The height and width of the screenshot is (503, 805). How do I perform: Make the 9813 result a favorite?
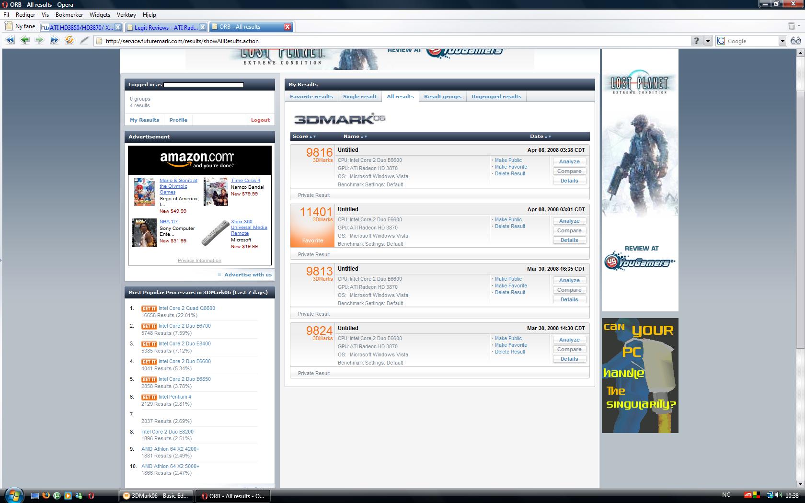click(511, 286)
